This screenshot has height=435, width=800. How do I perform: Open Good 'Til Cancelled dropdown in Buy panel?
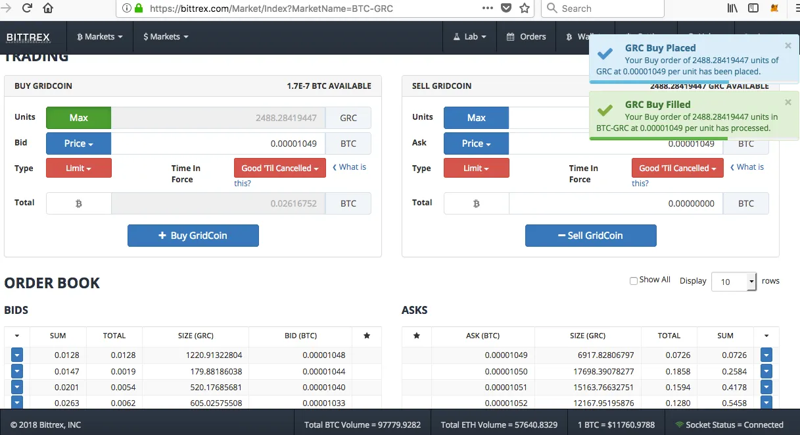click(280, 168)
